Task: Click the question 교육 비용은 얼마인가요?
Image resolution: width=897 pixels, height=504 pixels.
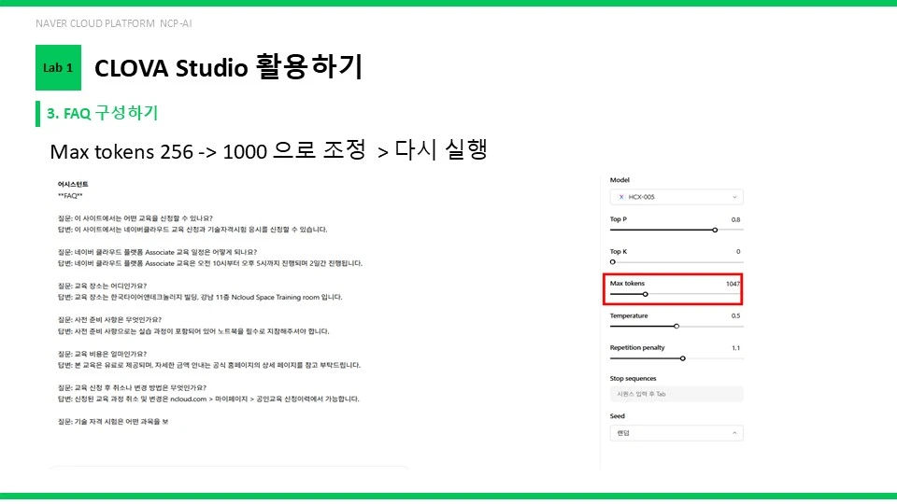Action: [x=102, y=355]
